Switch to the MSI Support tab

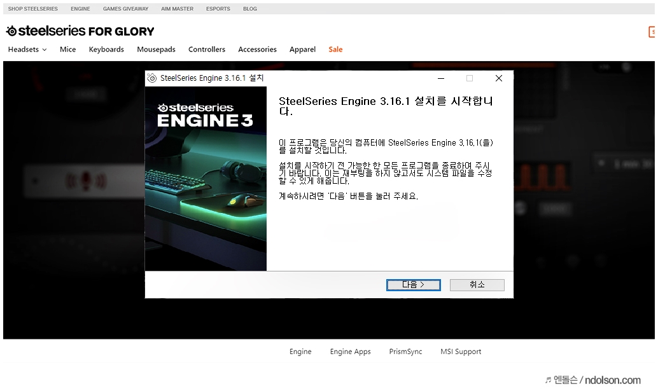tap(461, 352)
